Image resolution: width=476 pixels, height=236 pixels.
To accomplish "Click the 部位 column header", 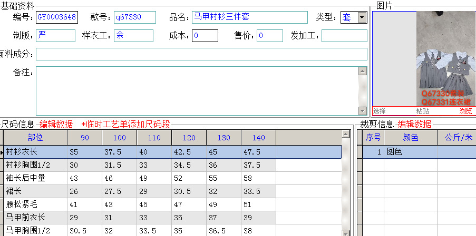I will coord(35,138).
